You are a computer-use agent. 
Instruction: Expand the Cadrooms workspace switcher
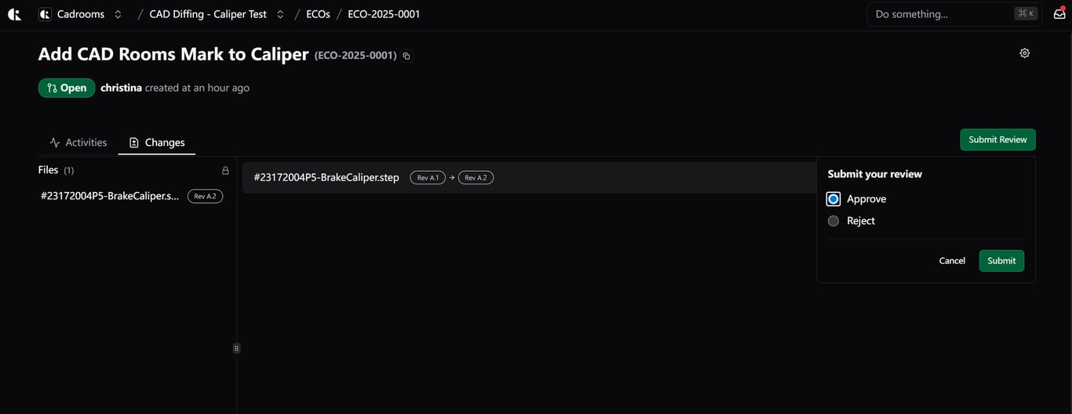point(118,14)
